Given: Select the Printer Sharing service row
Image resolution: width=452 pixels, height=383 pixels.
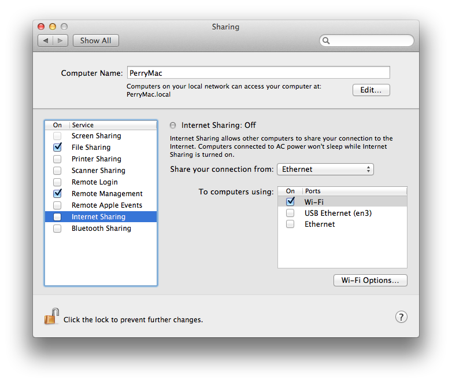Looking at the screenshot, I should point(101,159).
